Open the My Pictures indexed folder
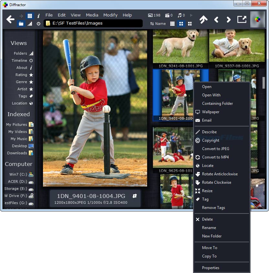Screen dimensions: 269x273 pyautogui.click(x=20, y=125)
